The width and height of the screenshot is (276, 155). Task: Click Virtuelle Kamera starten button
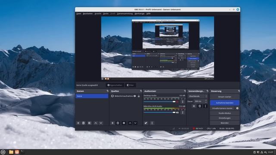[222, 108]
